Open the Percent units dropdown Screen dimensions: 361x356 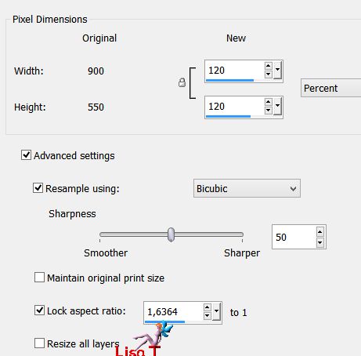tap(330, 88)
